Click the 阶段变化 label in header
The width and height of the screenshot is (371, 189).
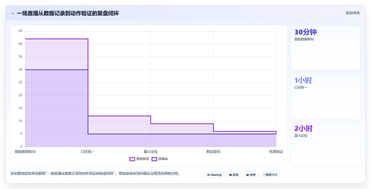click(x=353, y=13)
